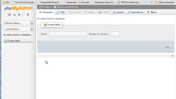Open the Security bookmarks folder
Screen dimensions: 176x99
[84, 2]
